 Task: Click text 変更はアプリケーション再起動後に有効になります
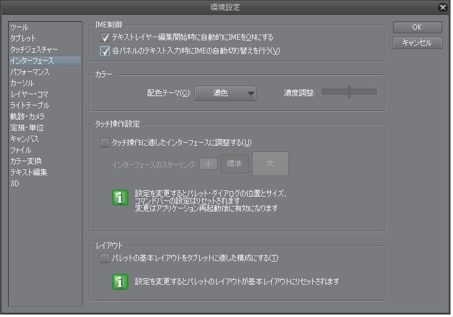(x=206, y=208)
